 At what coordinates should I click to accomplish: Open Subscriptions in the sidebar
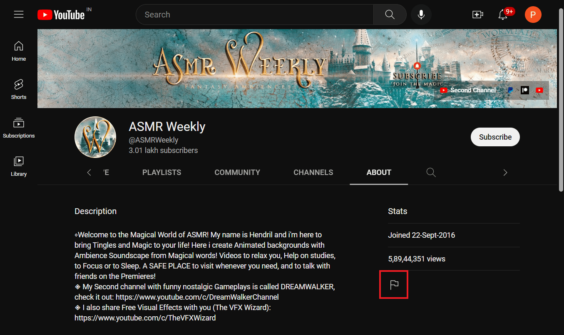click(x=19, y=128)
